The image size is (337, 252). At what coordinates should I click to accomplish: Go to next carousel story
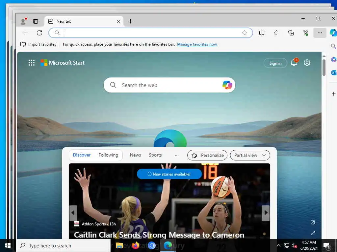pyautogui.click(x=266, y=213)
